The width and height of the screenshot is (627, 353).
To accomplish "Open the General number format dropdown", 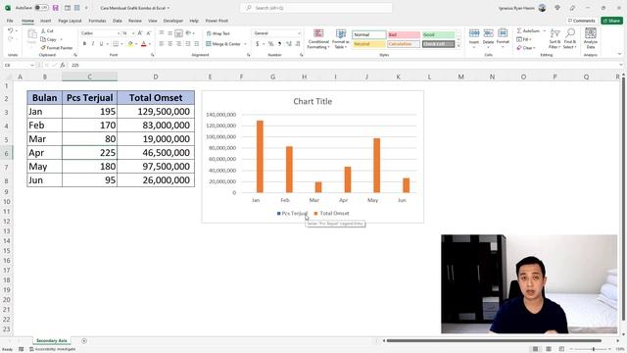I will point(299,33).
